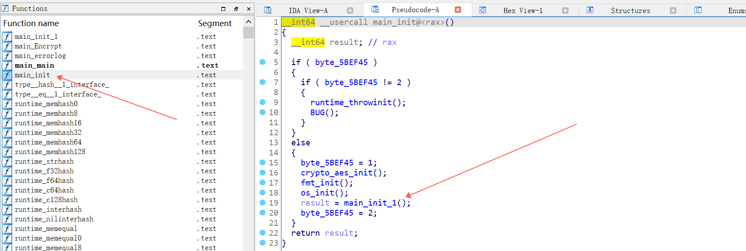Close the IDA View-A tab
Viewport: 746px width, 251px height.
coord(350,10)
